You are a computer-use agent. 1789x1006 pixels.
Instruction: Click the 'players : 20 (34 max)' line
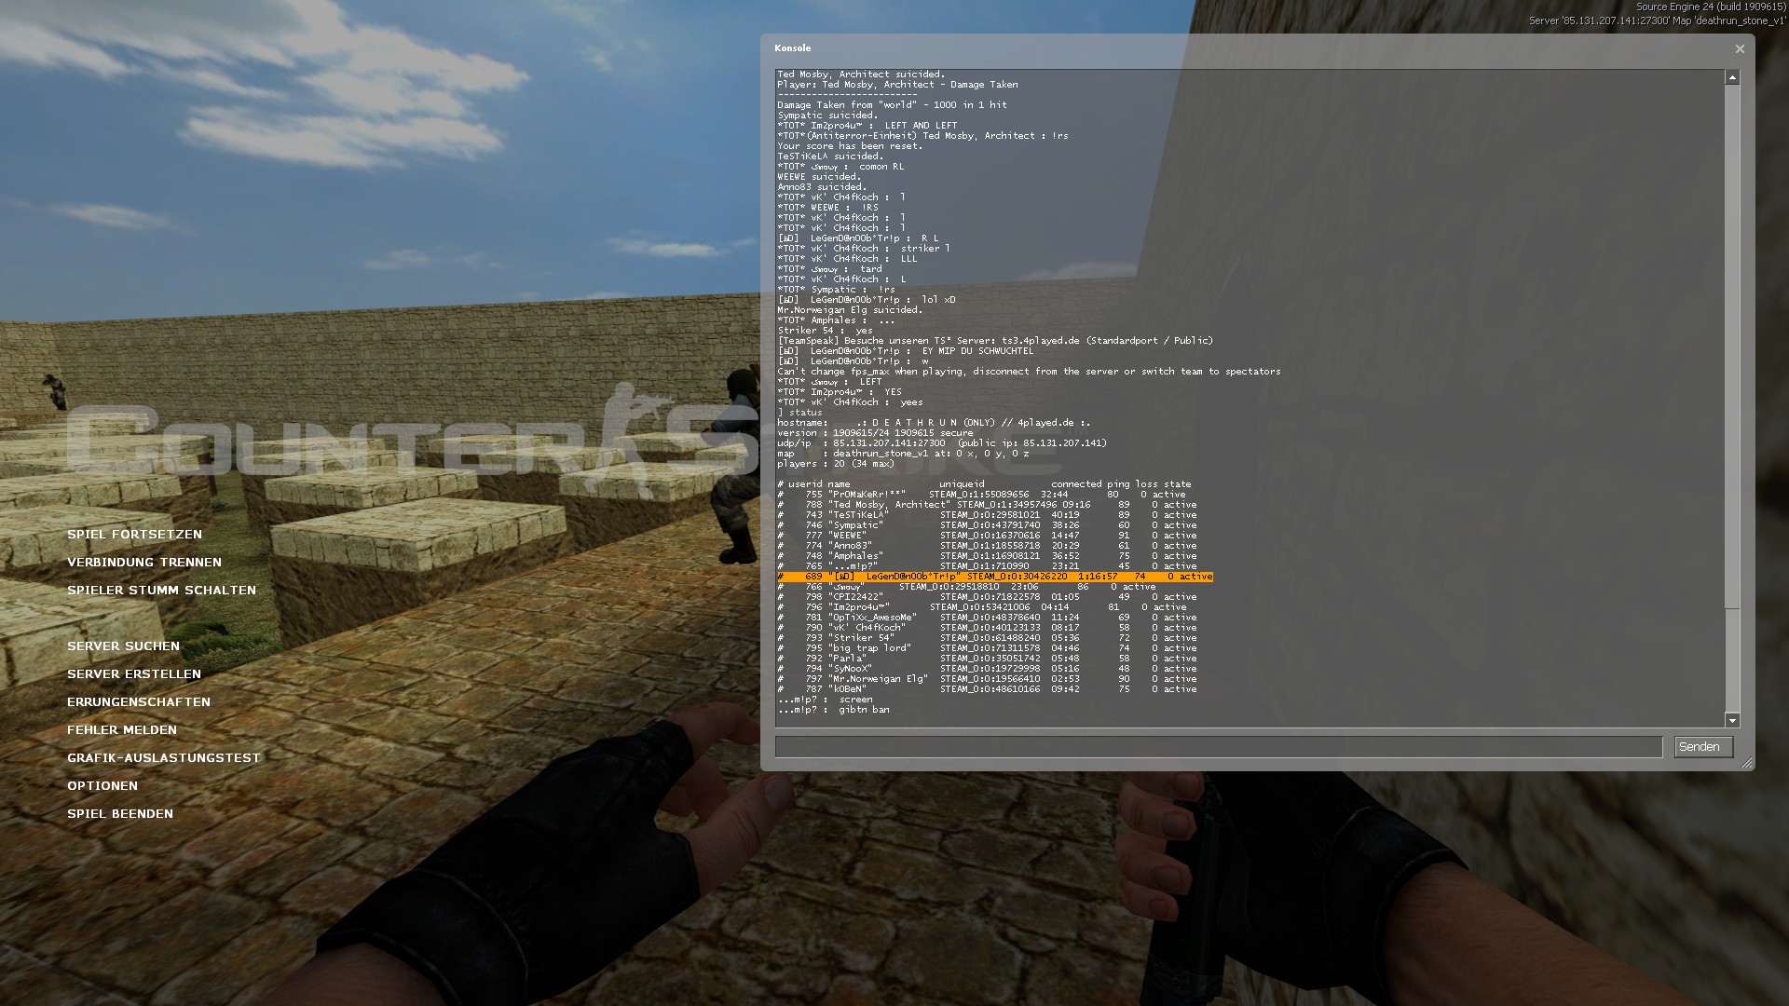click(836, 464)
